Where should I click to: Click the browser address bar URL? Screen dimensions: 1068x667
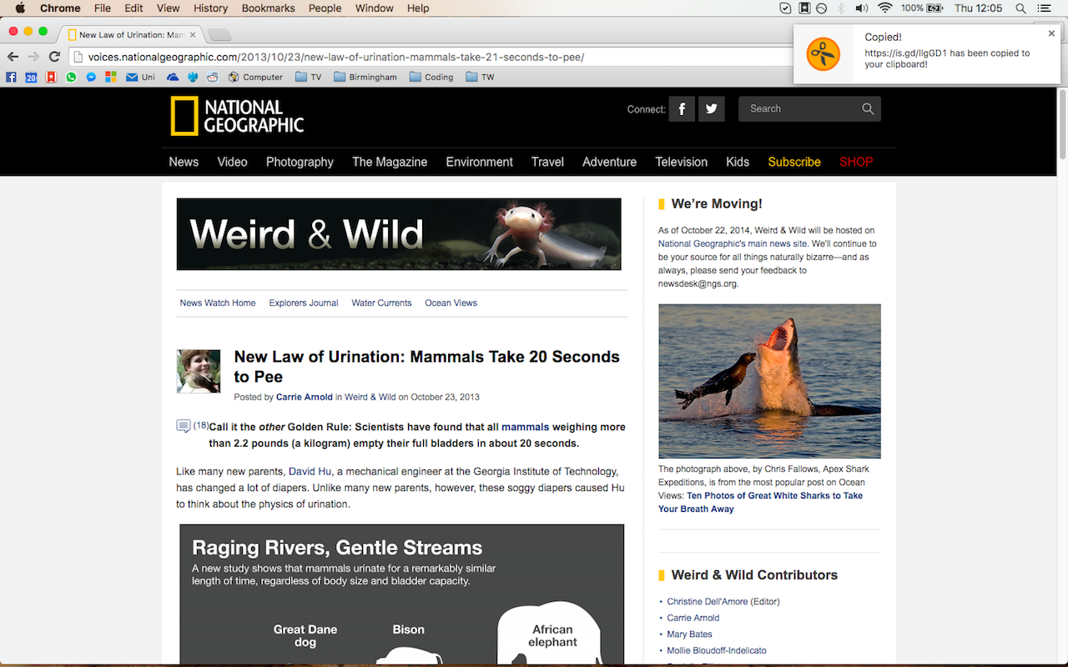(336, 58)
